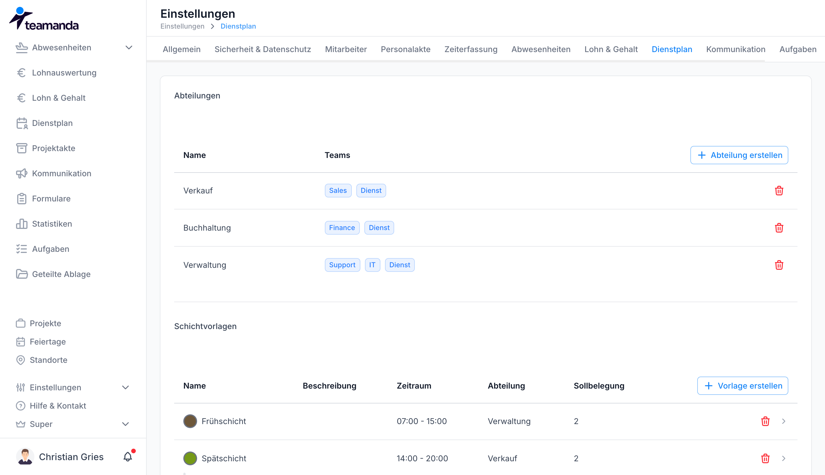Click the Aufgaben checklist icon in the sidebar
825x475 pixels.
[21, 249]
